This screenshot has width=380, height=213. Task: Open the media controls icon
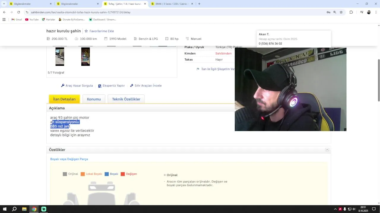[x=362, y=12]
